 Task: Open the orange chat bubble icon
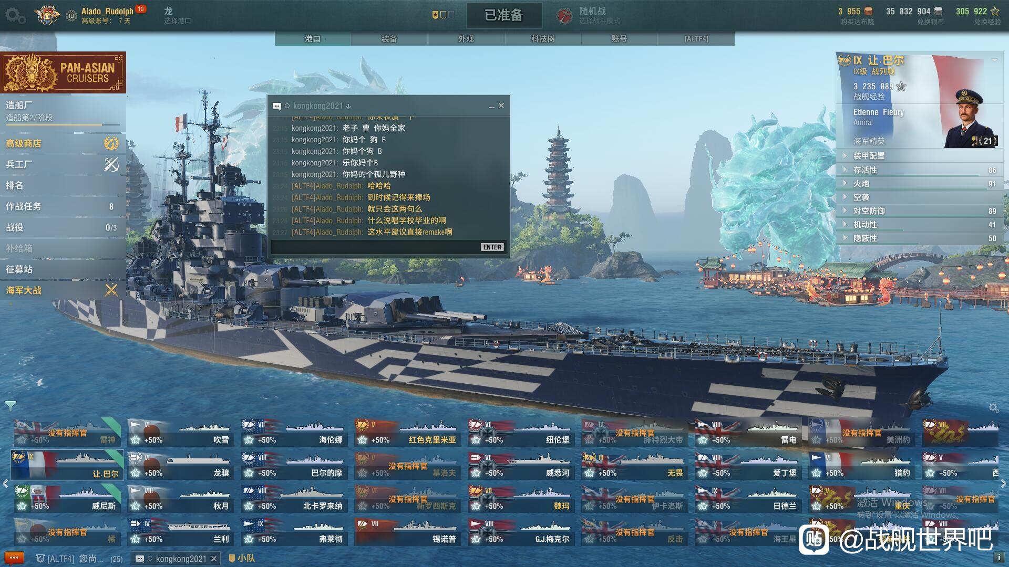pos(14,558)
